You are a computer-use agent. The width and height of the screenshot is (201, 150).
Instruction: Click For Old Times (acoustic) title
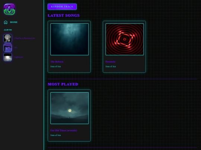(x=64, y=130)
